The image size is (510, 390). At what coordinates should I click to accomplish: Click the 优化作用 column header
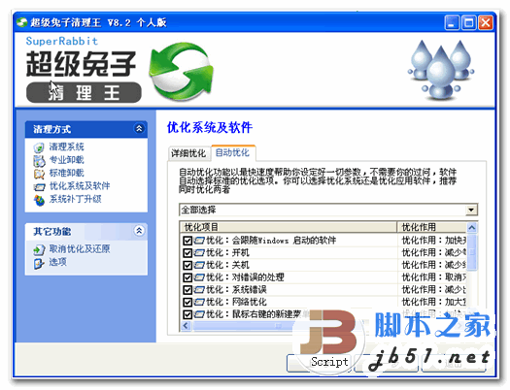(x=432, y=227)
